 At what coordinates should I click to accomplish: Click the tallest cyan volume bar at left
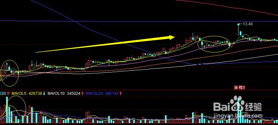coord(7,110)
